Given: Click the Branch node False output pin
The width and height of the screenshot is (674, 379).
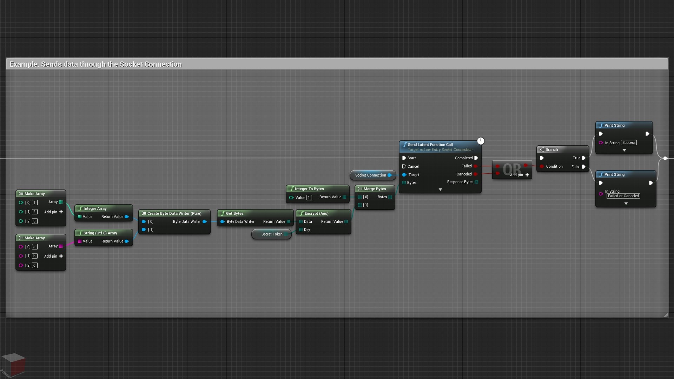Looking at the screenshot, I should [x=584, y=167].
